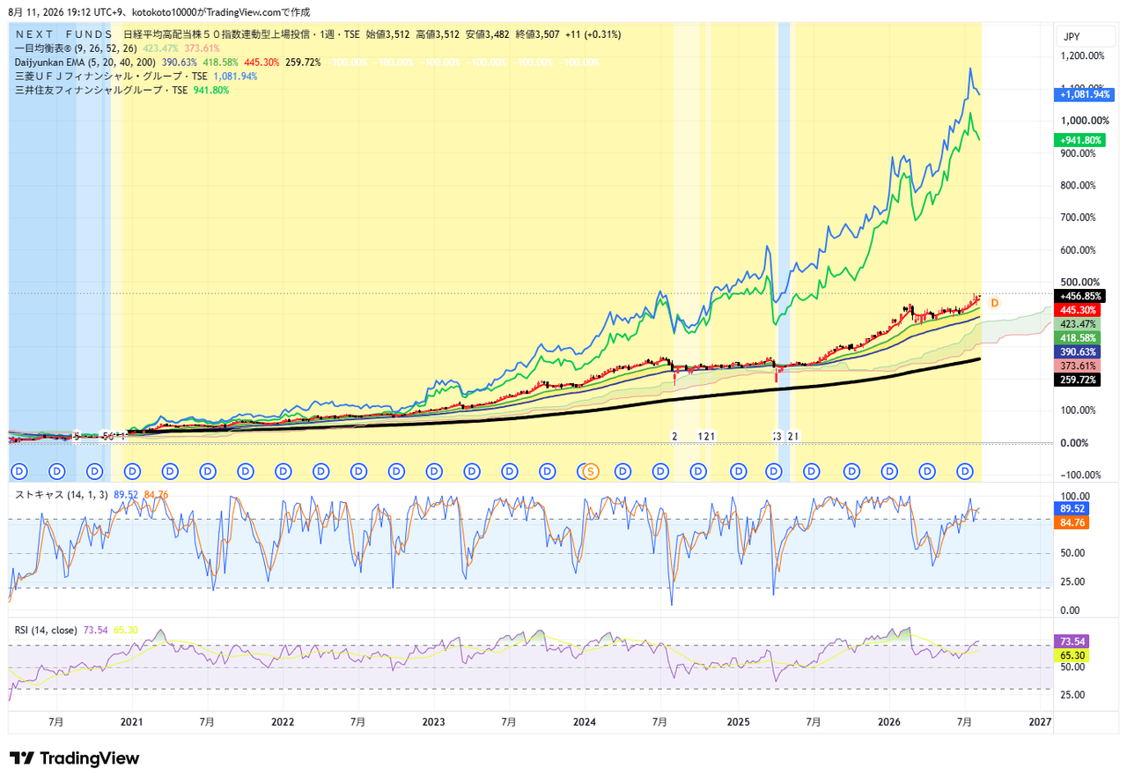This screenshot has width=1127, height=783.
Task: Click the navy 390.63% tag on the price scale
Action: (x=1077, y=352)
